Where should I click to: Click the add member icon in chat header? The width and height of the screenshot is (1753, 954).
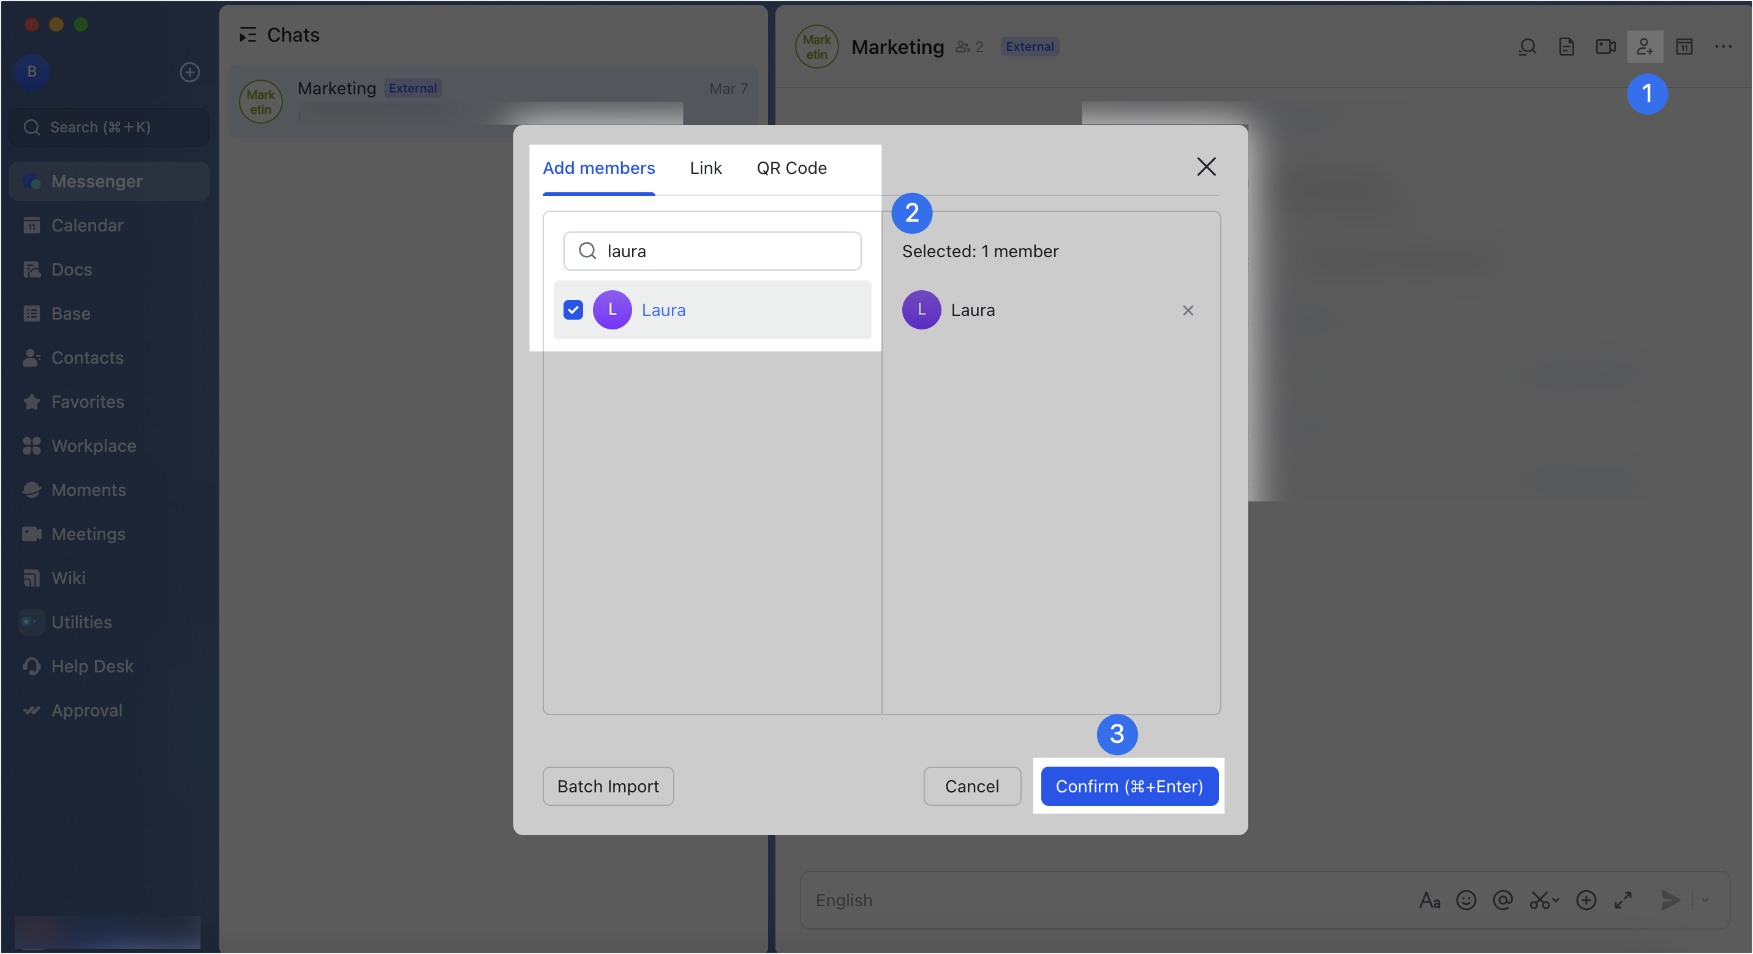pos(1645,47)
